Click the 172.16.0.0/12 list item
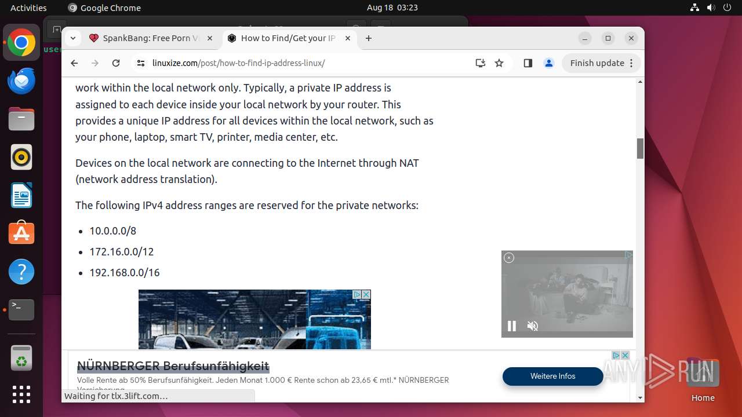Image resolution: width=742 pixels, height=417 pixels. click(x=121, y=252)
